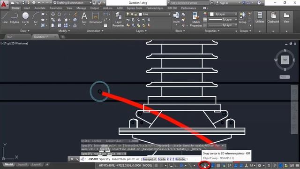
Task: Select the Stretch tool icon
Action: click(53, 25)
